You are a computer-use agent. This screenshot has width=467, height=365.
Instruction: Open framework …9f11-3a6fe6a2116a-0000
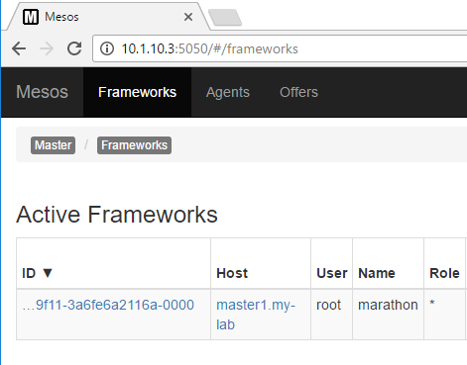click(108, 305)
